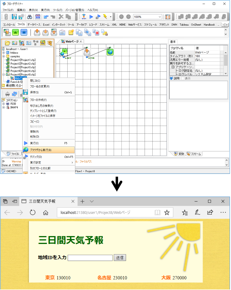Open the バージョン管理(S) menu
231x290 pixels.
click(75, 10)
